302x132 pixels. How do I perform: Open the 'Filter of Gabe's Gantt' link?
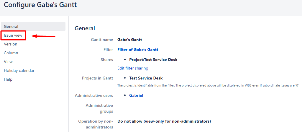coord(138,50)
